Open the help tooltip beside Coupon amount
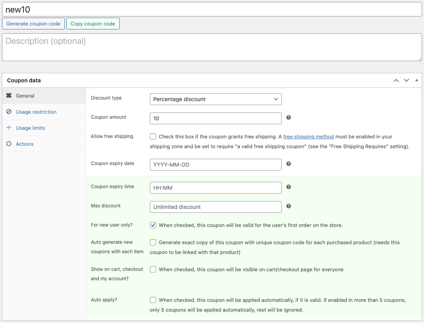 pos(288,118)
